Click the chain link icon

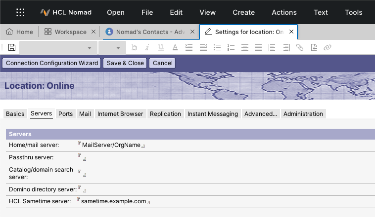[327, 47]
